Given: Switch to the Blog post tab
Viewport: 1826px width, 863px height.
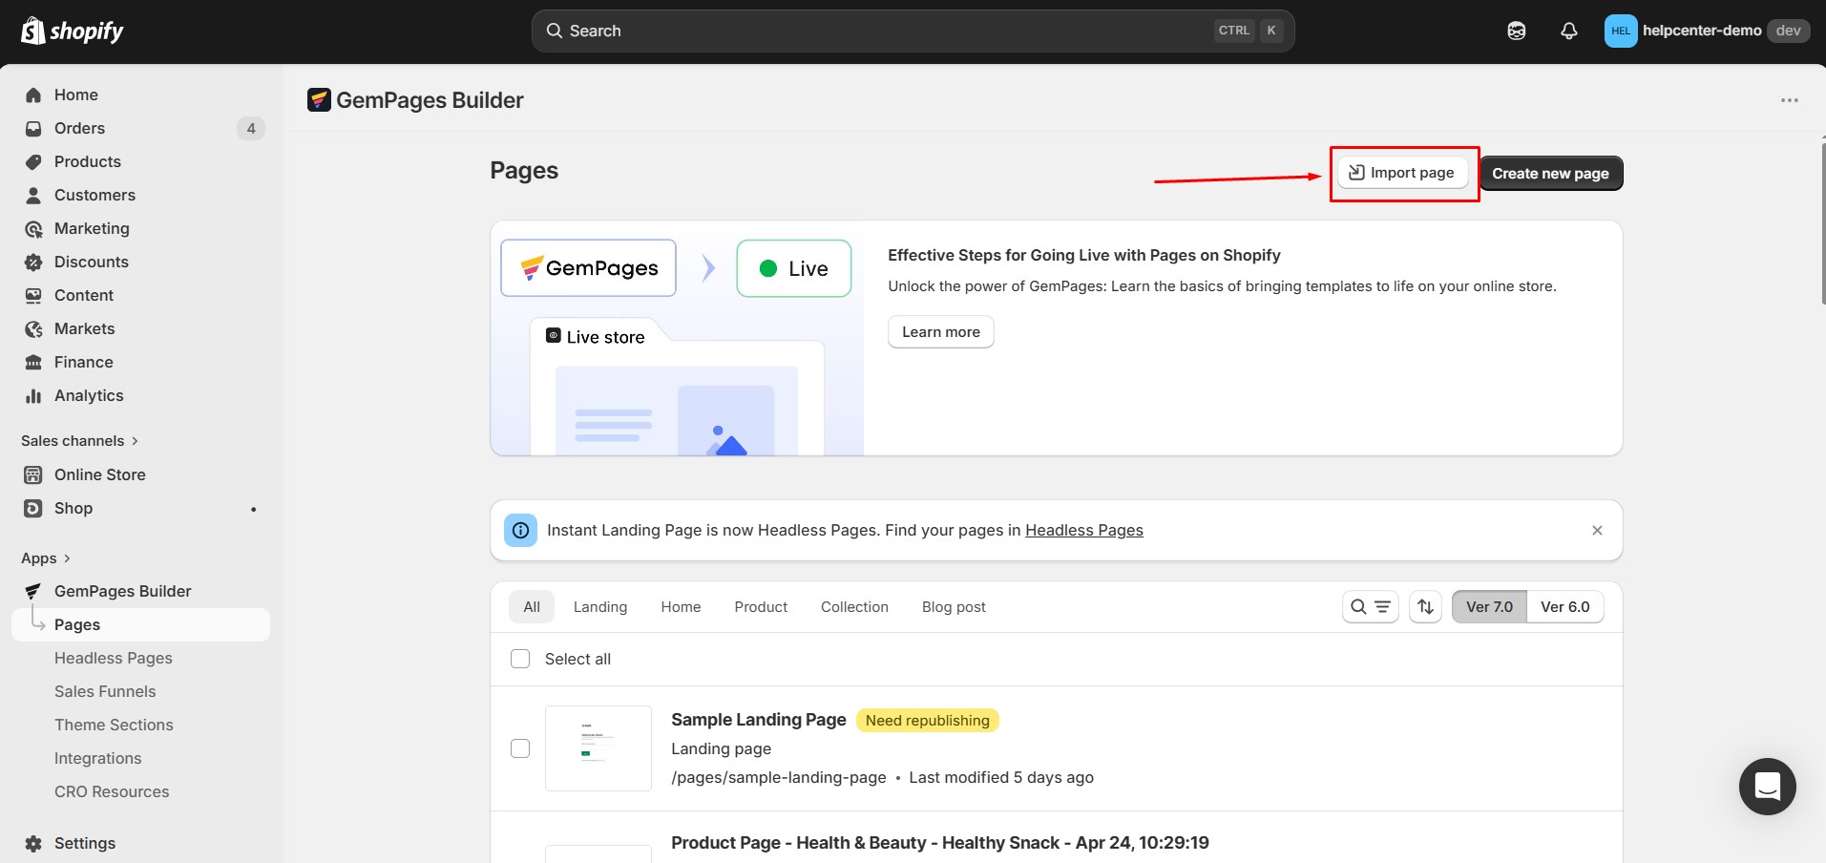Looking at the screenshot, I should tap(954, 606).
